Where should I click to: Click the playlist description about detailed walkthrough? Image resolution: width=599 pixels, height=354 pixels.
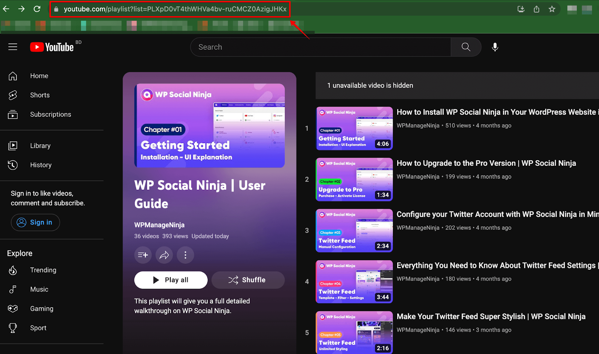tap(192, 306)
